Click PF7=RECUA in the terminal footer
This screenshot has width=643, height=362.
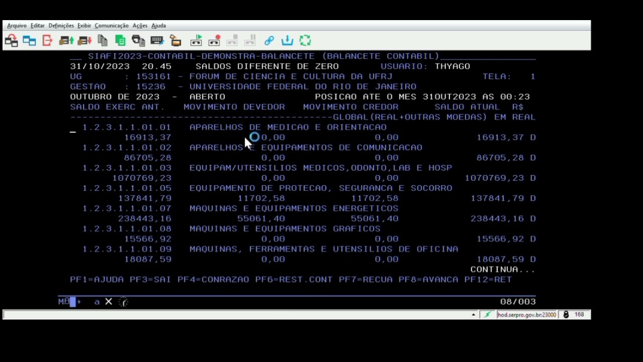tap(366, 280)
